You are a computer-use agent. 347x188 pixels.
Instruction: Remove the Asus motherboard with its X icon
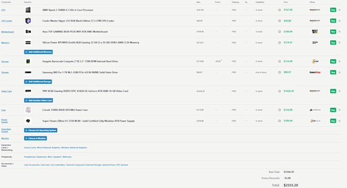pos(339,32)
